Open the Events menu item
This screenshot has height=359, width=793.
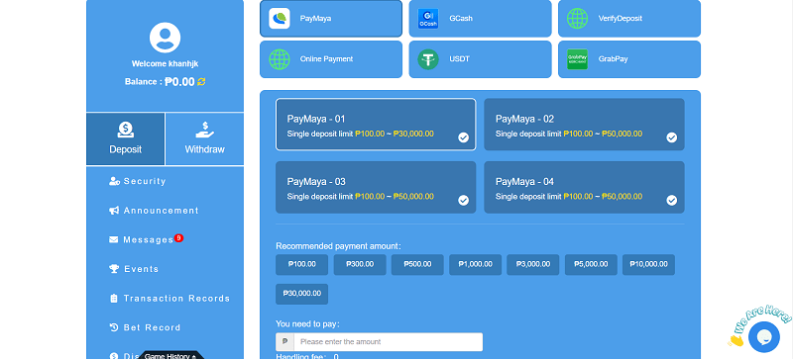(x=135, y=269)
